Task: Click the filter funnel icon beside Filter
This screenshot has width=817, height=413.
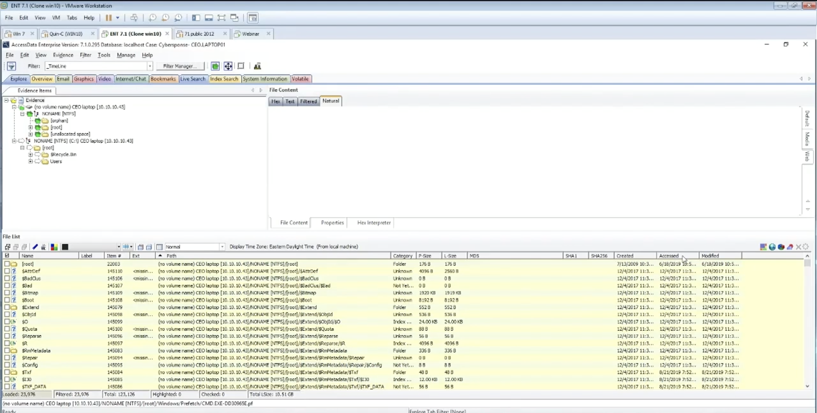Action: click(11, 66)
